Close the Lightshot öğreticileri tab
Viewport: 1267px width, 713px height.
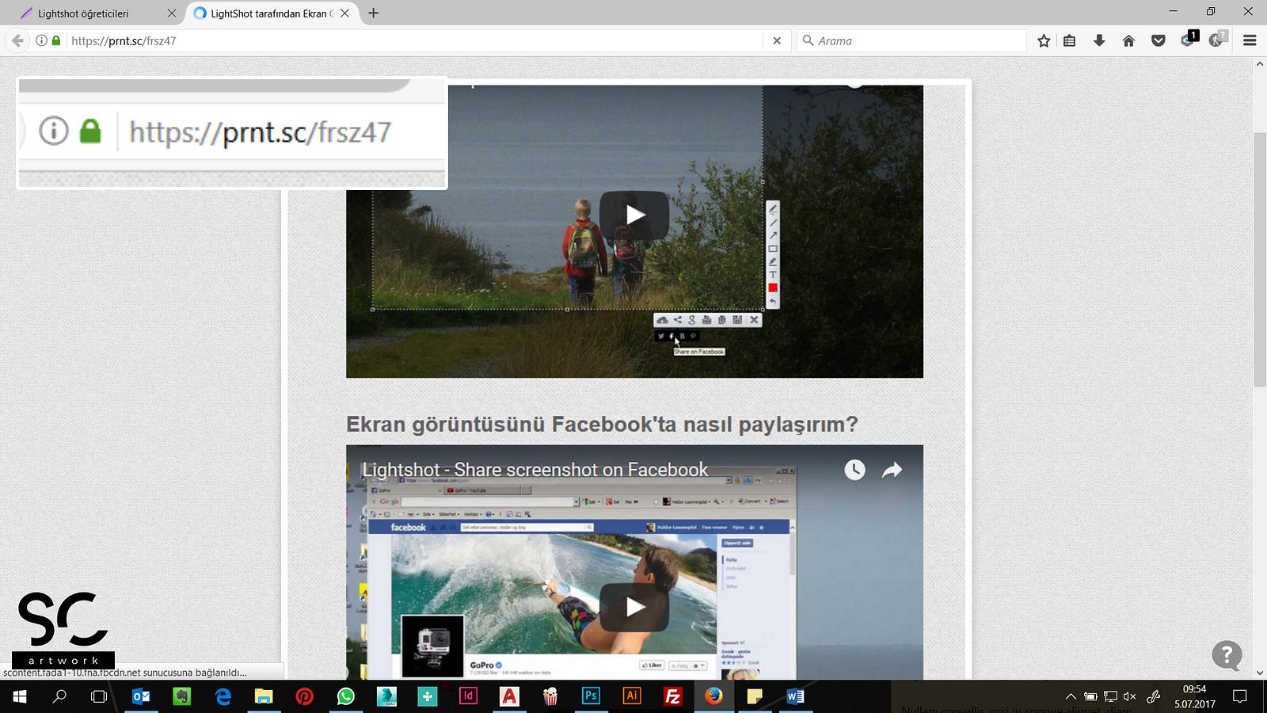tap(171, 13)
